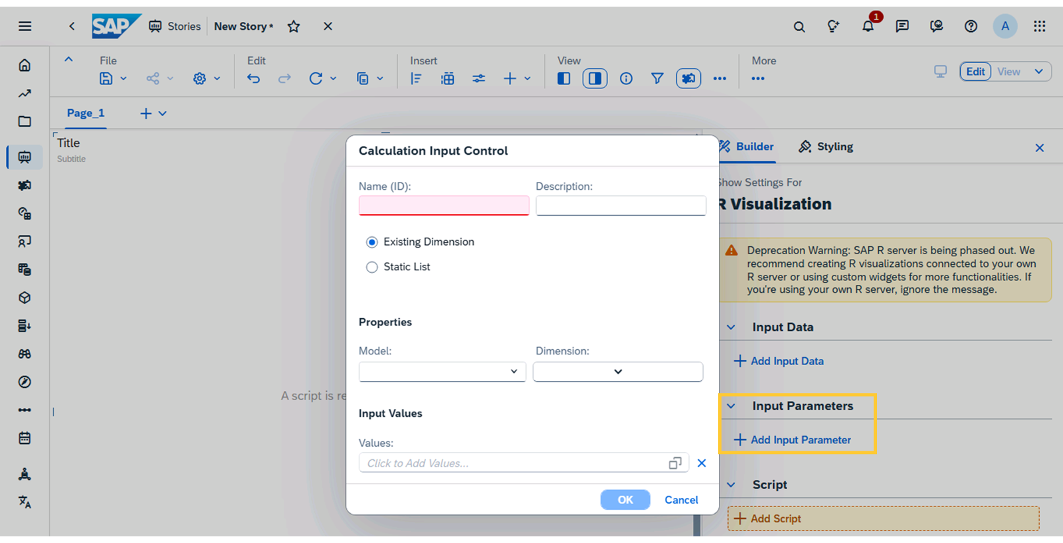Close the Builder side panel
Screen dimensions: 1063x543
point(1040,147)
